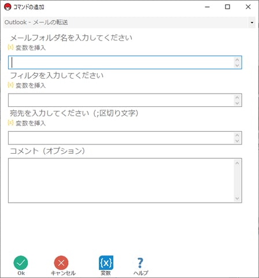Open dropdown arrow beside Outlook command selector
Screen dimensions: 259x278
pos(252,23)
